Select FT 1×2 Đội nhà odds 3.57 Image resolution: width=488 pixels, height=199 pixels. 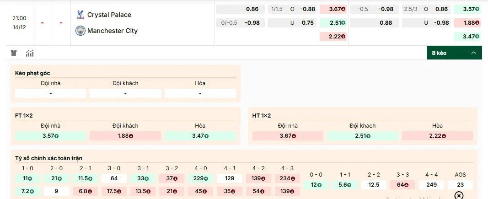[x=50, y=136]
